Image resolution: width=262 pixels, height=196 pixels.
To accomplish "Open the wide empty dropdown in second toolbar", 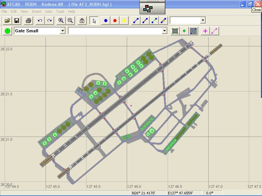I will tap(164, 31).
